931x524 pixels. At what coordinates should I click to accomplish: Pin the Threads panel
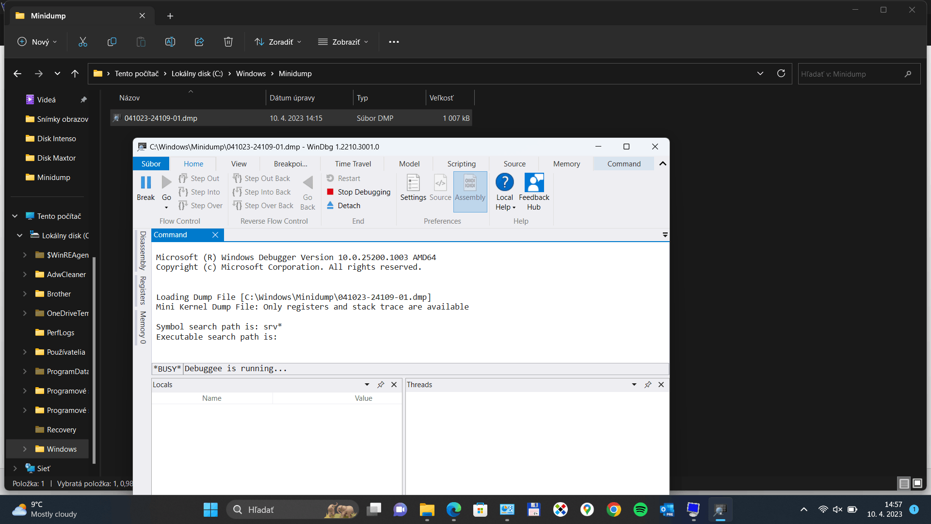coord(648,385)
